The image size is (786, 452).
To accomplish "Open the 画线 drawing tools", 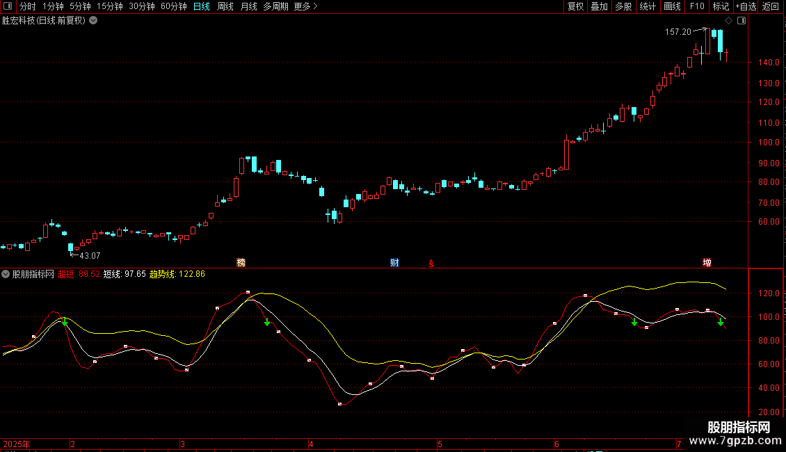I will click(x=672, y=6).
